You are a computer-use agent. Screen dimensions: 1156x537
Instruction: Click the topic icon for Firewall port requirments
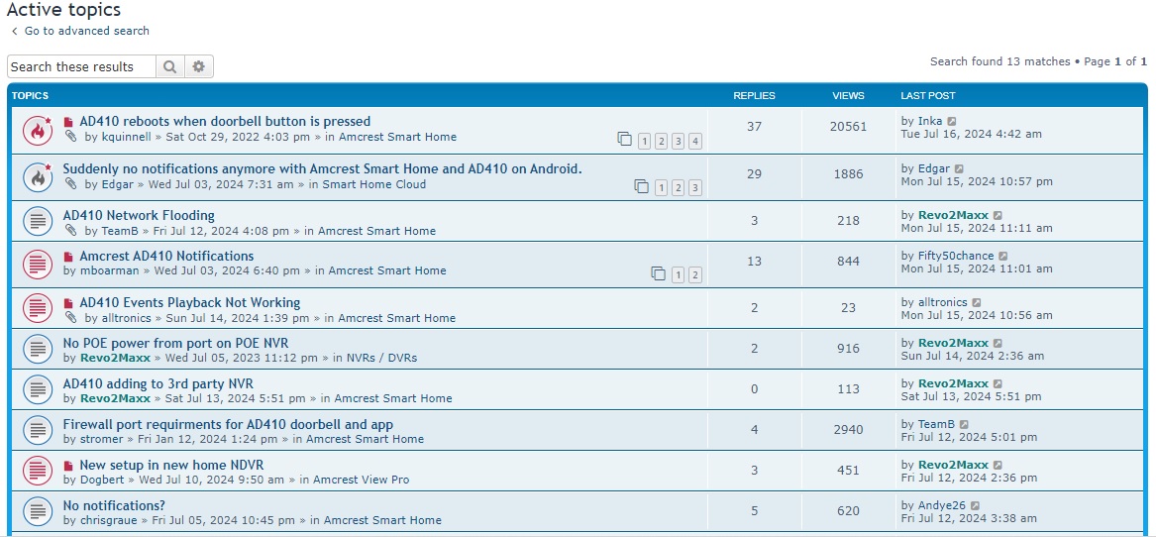[37, 430]
